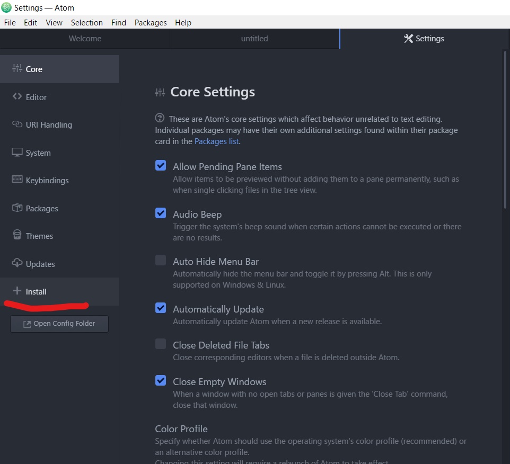Click the external link icon on Open Config Folder

click(27, 324)
